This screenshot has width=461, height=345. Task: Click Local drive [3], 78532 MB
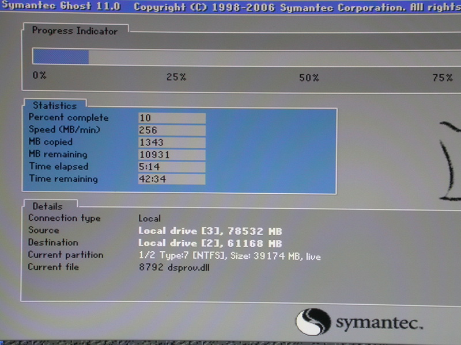click(x=210, y=231)
